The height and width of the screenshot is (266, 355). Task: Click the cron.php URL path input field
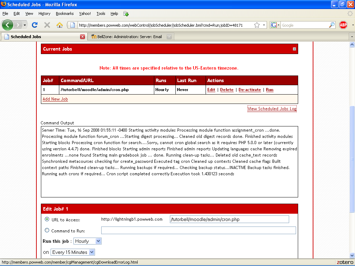point(229,219)
